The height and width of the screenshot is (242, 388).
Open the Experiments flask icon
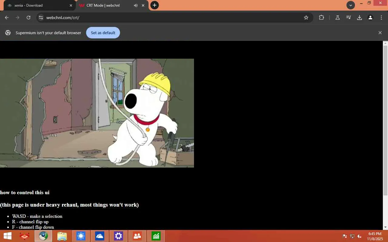338,18
